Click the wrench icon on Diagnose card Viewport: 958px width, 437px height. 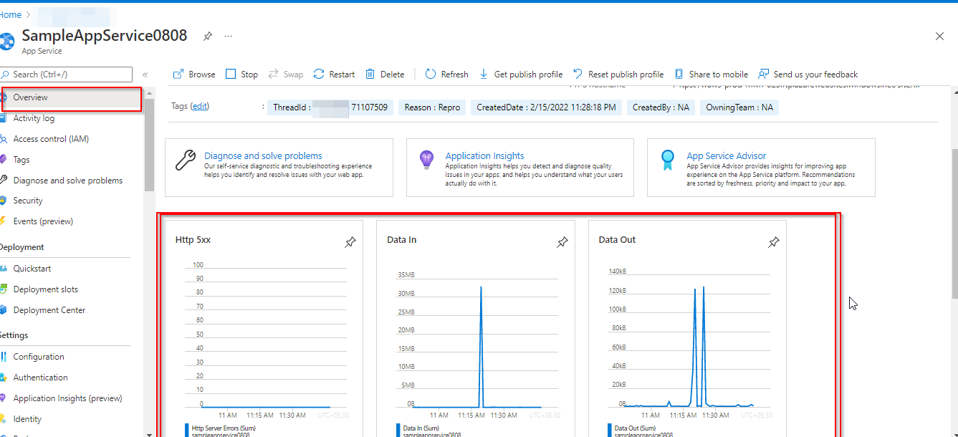point(186,160)
